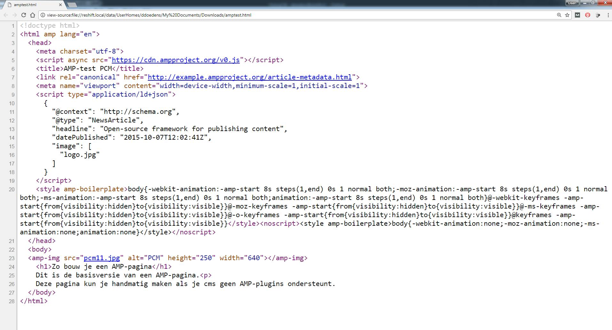Open the dark M extension
The width and height of the screenshot is (612, 330).
coord(577,15)
